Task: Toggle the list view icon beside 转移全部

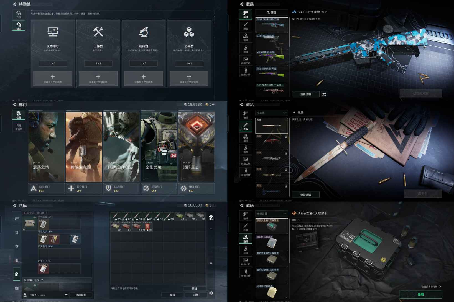Action: 66,295
